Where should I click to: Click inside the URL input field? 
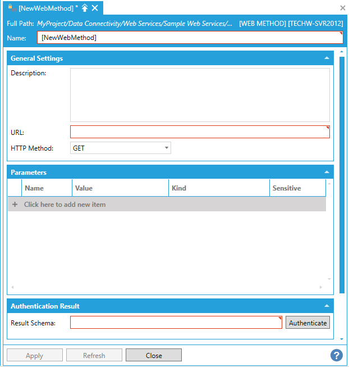[x=199, y=132]
